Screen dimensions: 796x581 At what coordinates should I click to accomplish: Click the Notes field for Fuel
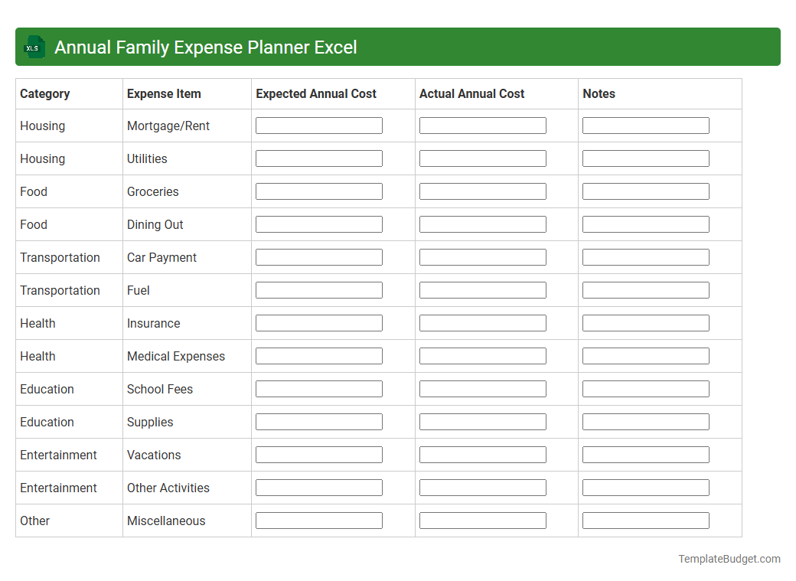645,289
